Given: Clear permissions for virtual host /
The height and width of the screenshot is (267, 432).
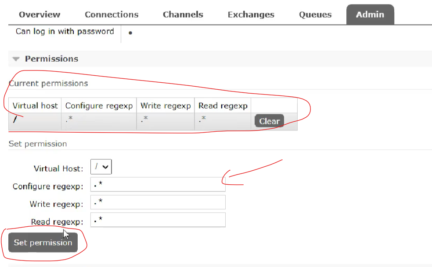Looking at the screenshot, I should [x=269, y=121].
